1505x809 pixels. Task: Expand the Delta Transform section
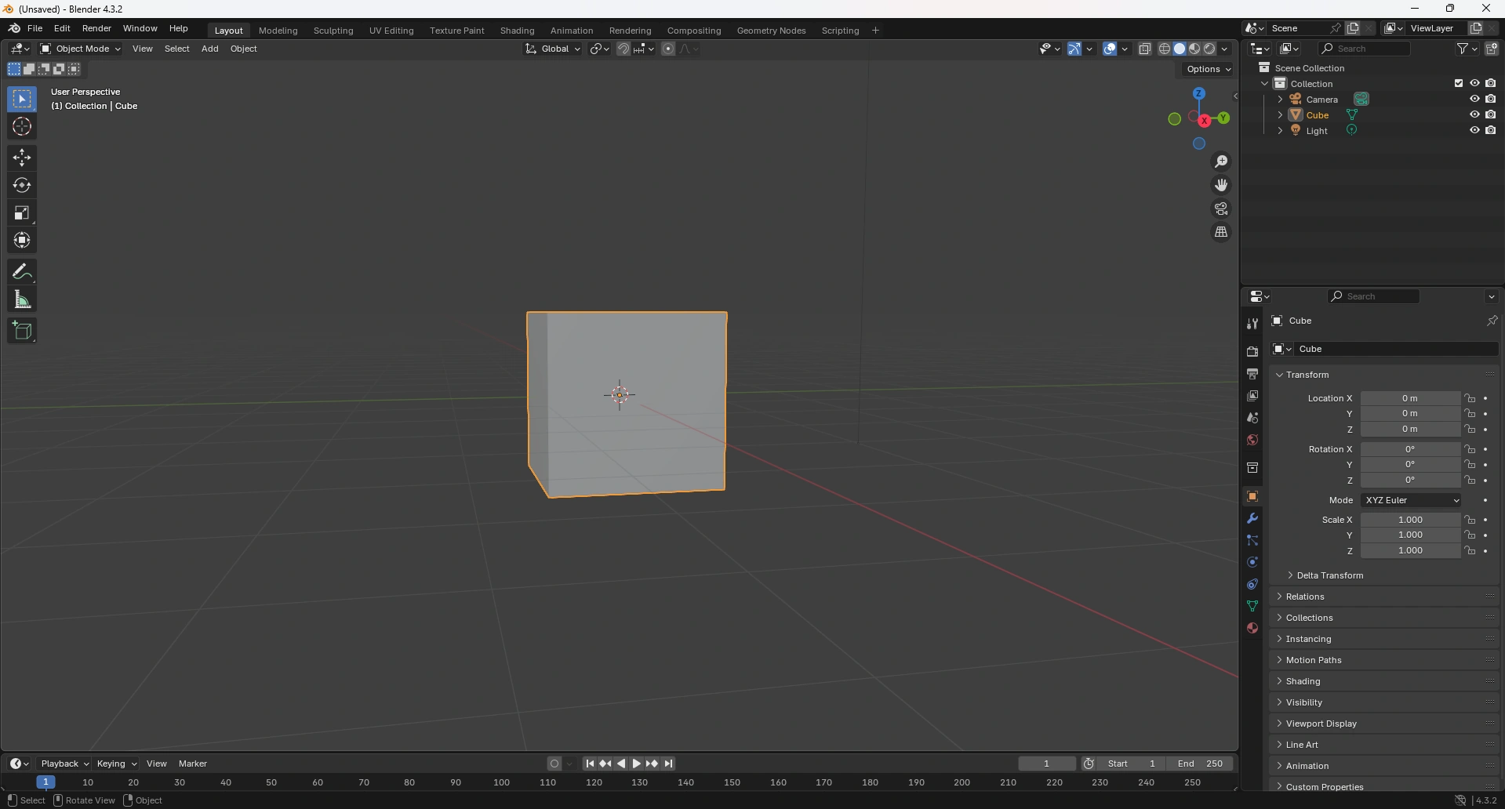tap(1330, 575)
